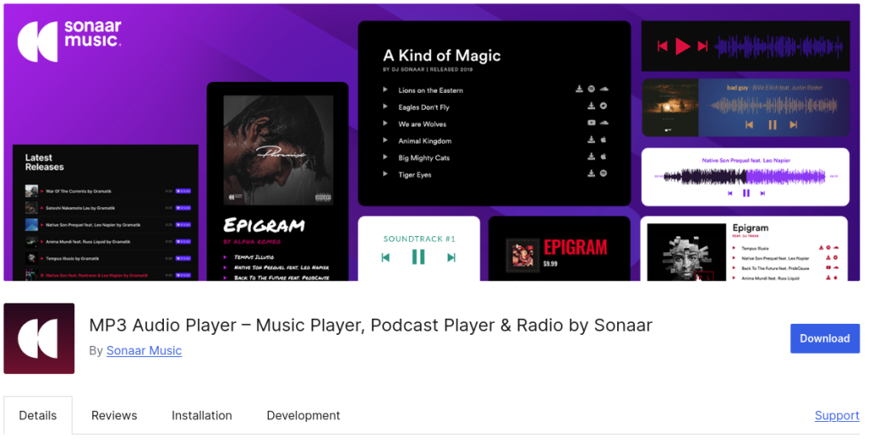Click the orange pause icon in bad guy player
Screen dimensions: 874x444
point(772,124)
